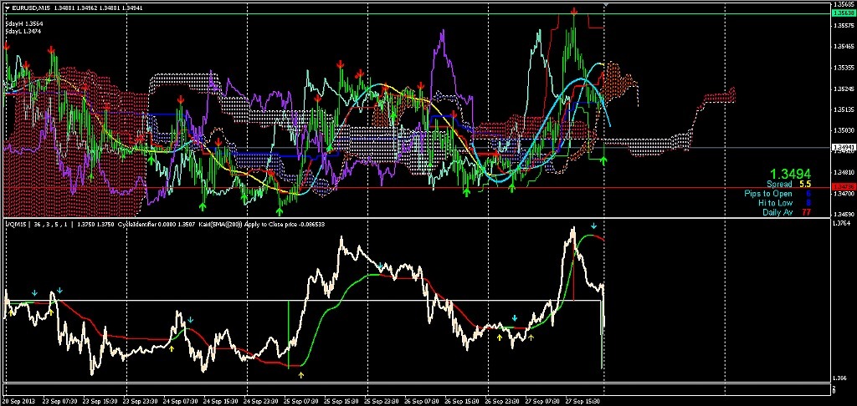This screenshot has width=857, height=406.
Task: Click the 24 Sep 15:30 time label
Action: tap(220, 400)
